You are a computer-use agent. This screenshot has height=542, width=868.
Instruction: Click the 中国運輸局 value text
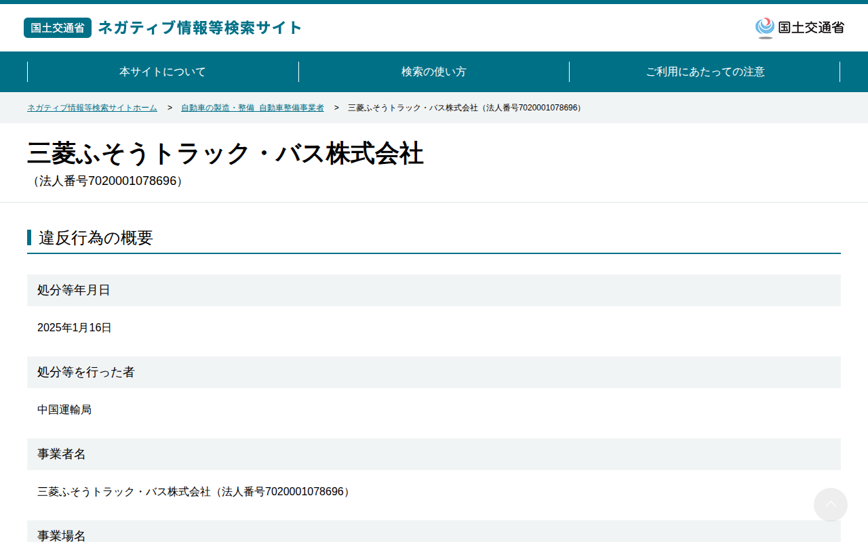[x=64, y=410]
